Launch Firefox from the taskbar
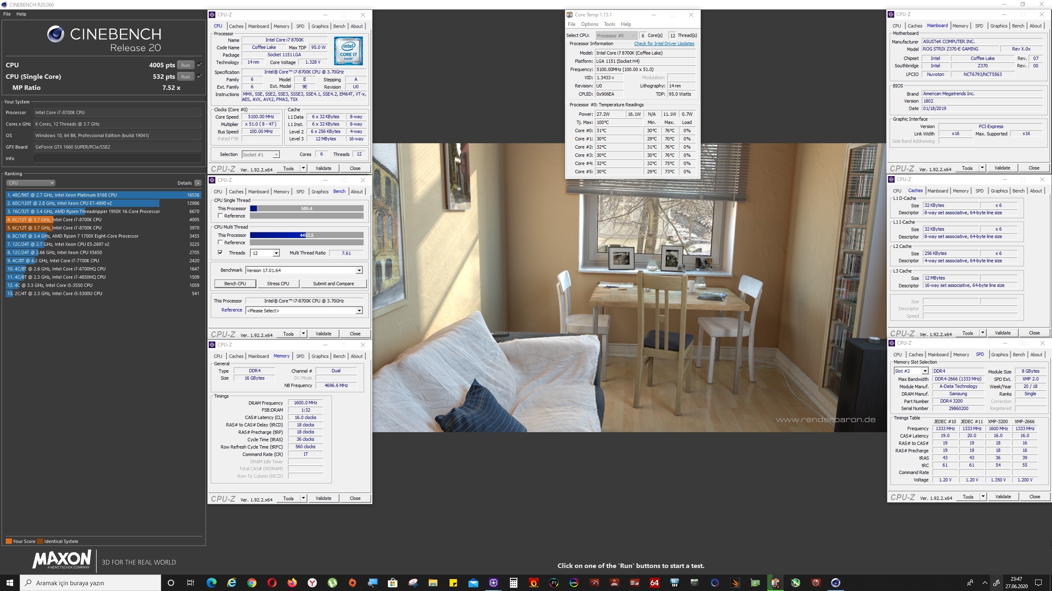 coord(292,582)
